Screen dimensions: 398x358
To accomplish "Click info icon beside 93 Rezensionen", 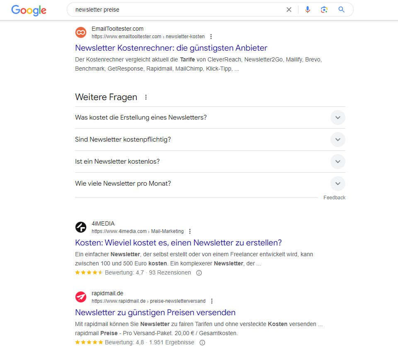I will [x=199, y=273].
